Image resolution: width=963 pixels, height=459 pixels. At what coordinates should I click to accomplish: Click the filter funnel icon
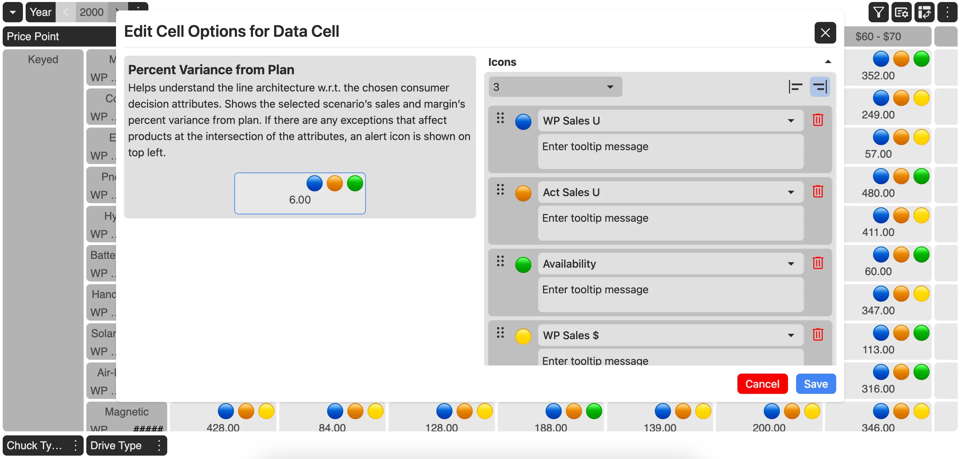tap(878, 12)
